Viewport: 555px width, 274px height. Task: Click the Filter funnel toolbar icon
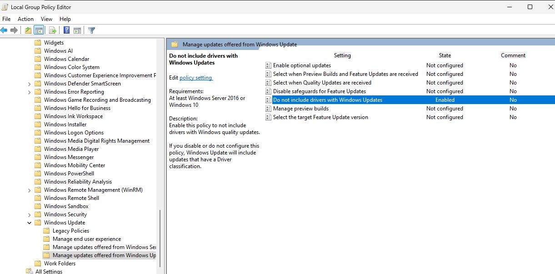click(x=91, y=30)
